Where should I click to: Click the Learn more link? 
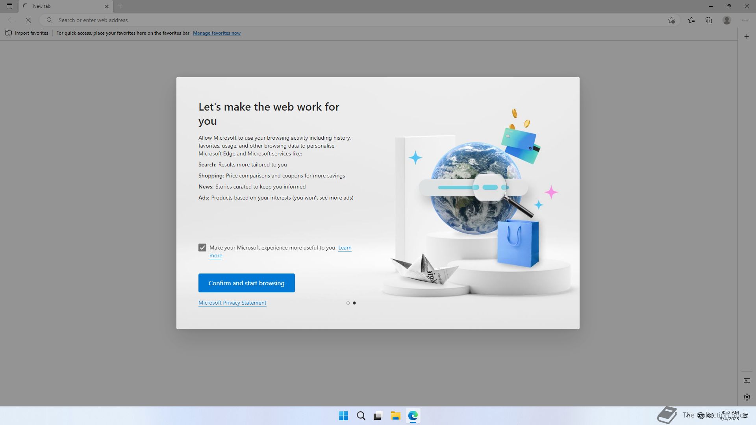(x=345, y=248)
